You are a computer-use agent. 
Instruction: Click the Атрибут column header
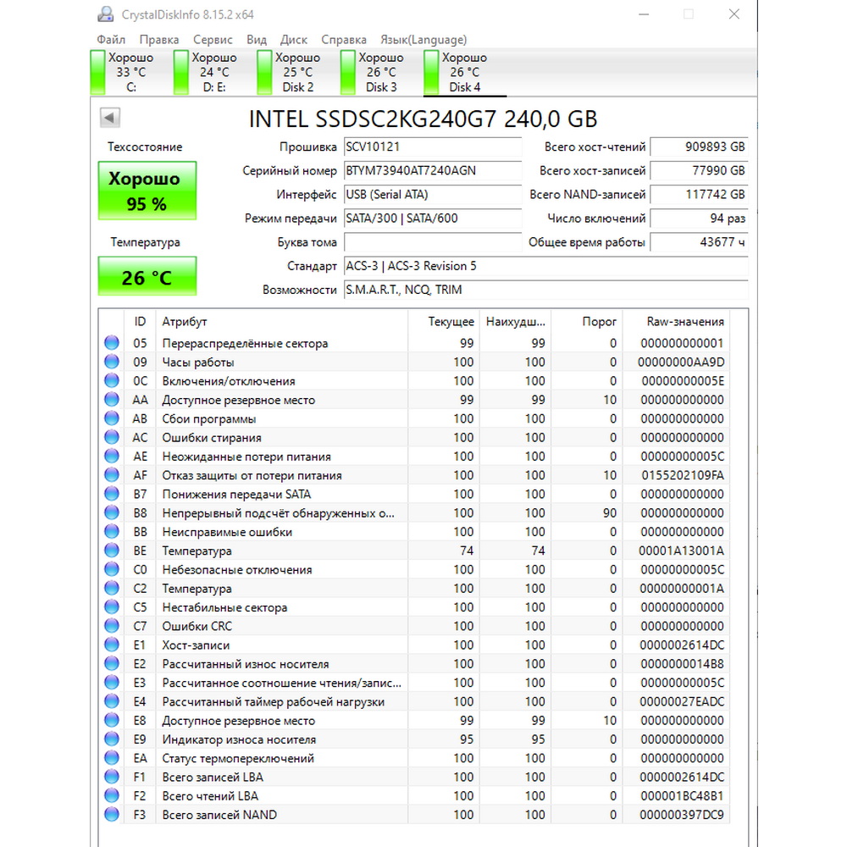[x=185, y=322]
